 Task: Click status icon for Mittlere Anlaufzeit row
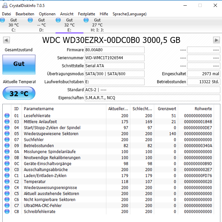[x=7, y=121]
